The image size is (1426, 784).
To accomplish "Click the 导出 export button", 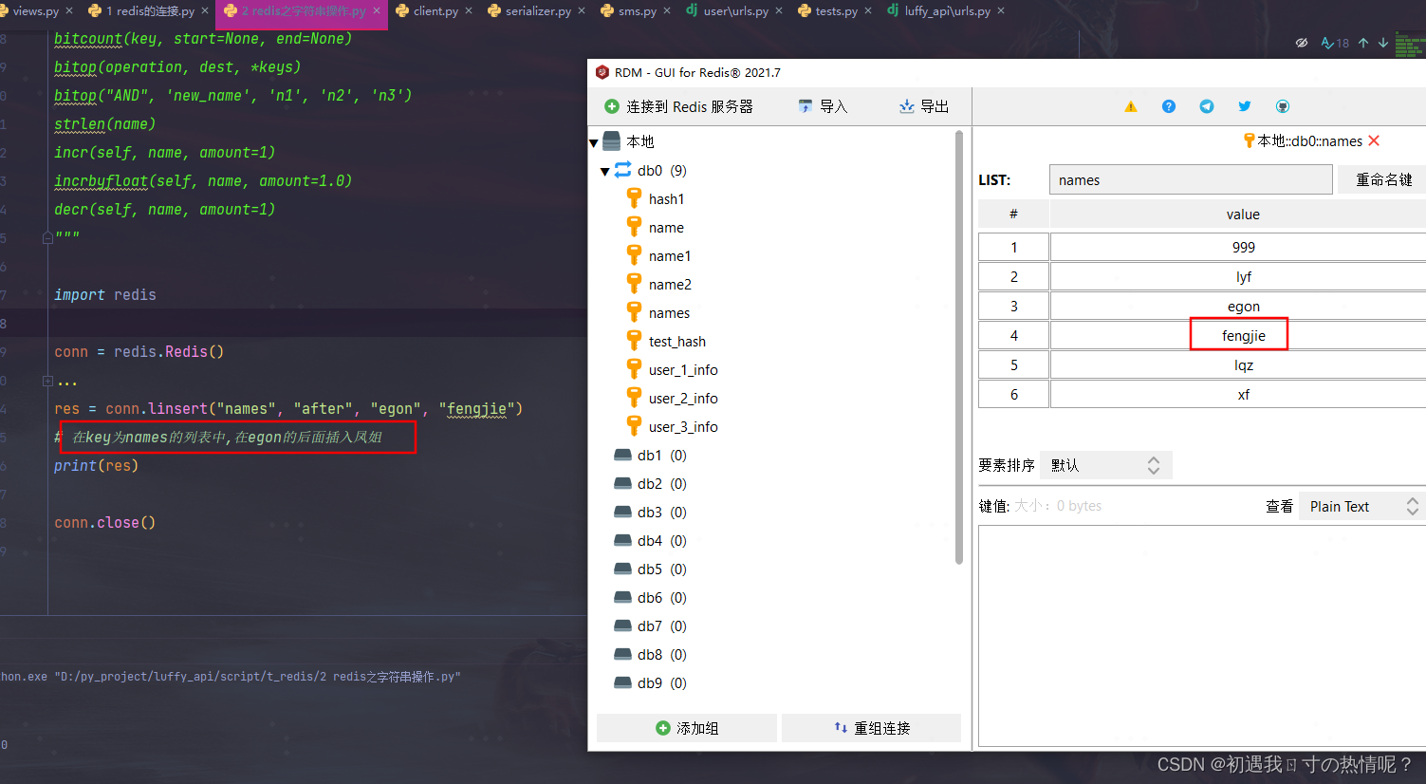I will 924,106.
